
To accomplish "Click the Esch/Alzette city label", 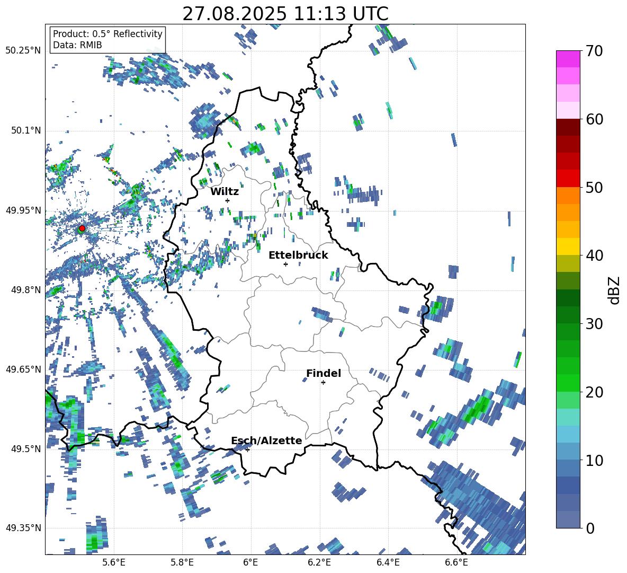I will tap(267, 440).
